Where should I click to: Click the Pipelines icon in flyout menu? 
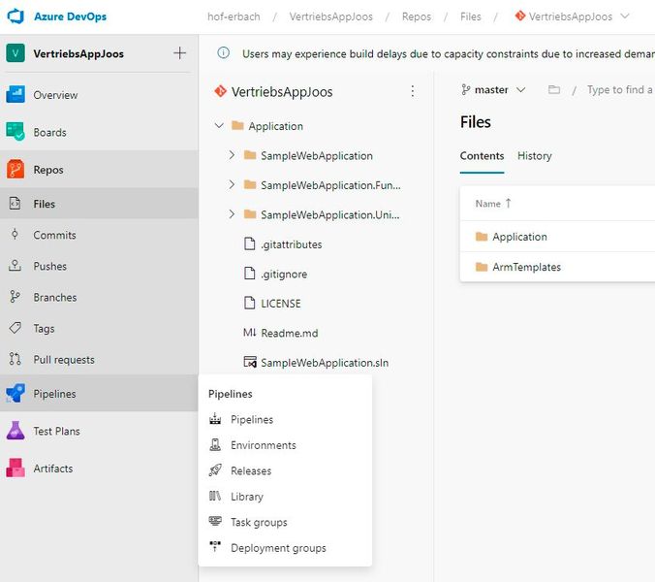215,419
